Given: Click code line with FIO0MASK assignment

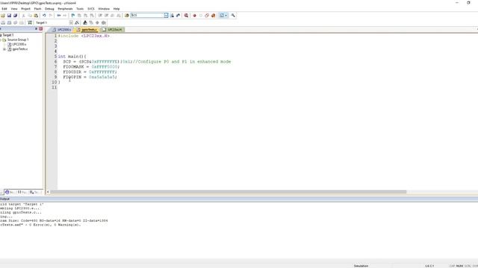Looking at the screenshot, I should (91, 67).
